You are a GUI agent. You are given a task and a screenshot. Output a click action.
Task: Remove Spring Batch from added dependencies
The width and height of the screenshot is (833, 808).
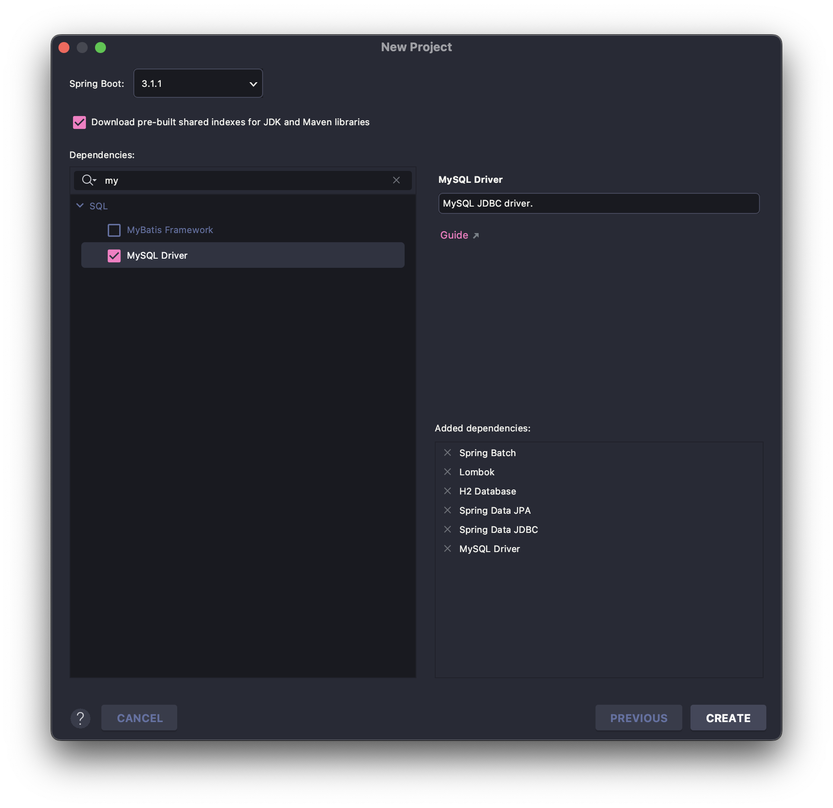coord(448,452)
